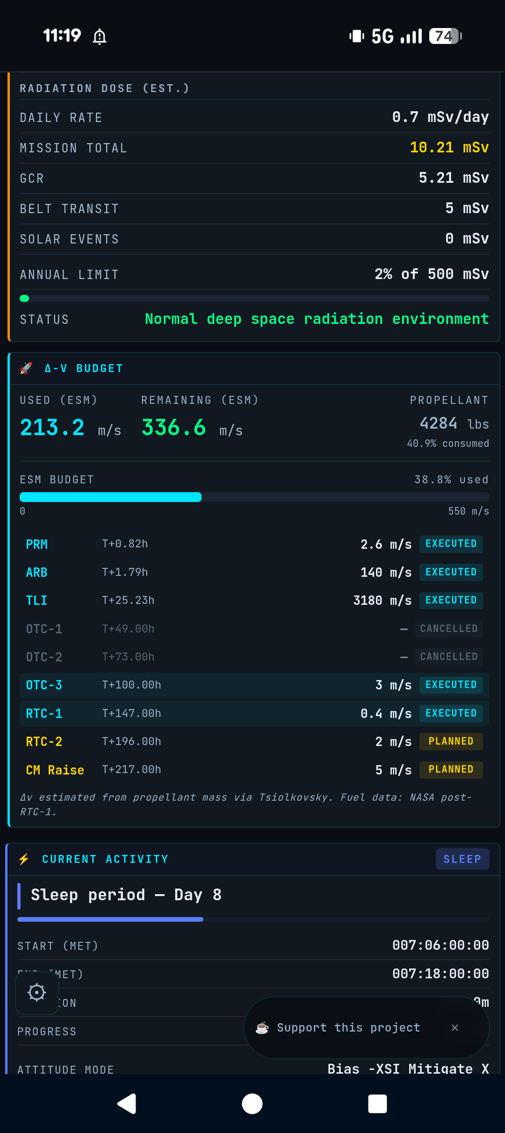505x1133 pixels.
Task: Open recent apps with square button
Action: (x=377, y=1104)
